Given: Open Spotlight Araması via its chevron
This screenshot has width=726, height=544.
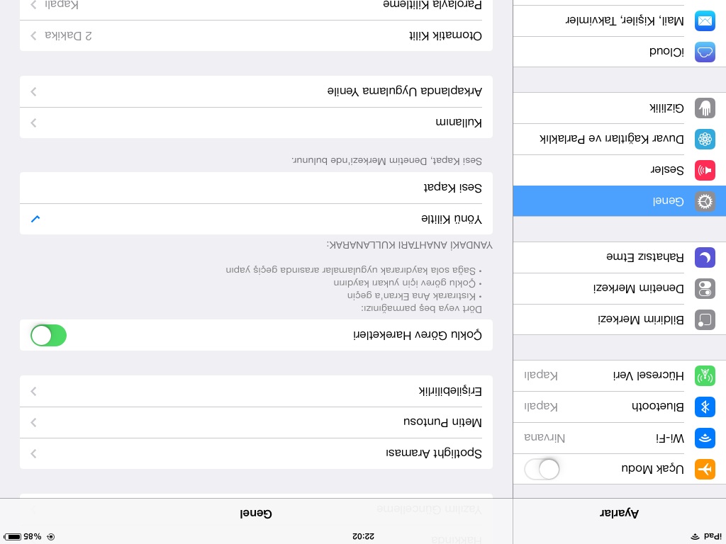Looking at the screenshot, I should [33, 454].
